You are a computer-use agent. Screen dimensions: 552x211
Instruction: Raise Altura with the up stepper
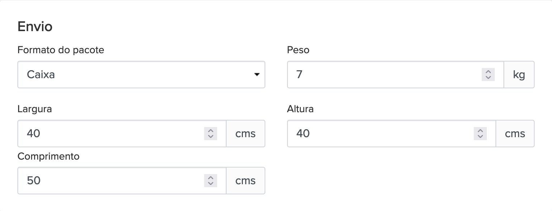pos(480,131)
